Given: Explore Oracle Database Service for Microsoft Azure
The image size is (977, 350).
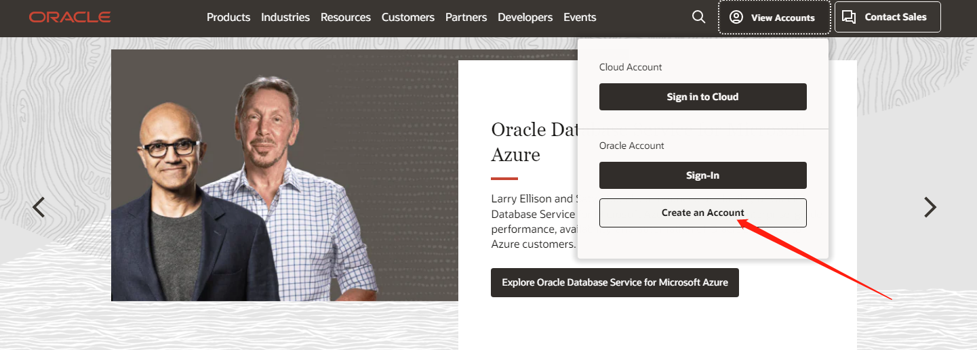Looking at the screenshot, I should pos(615,282).
